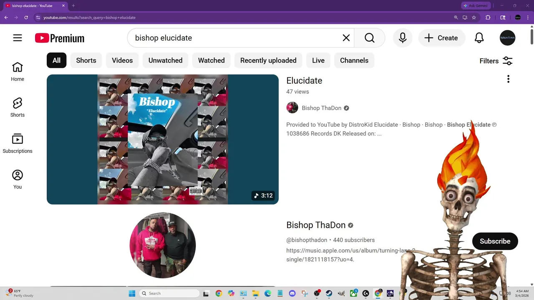Open the Chrome three-dot menu
The width and height of the screenshot is (534, 300).
click(528, 17)
